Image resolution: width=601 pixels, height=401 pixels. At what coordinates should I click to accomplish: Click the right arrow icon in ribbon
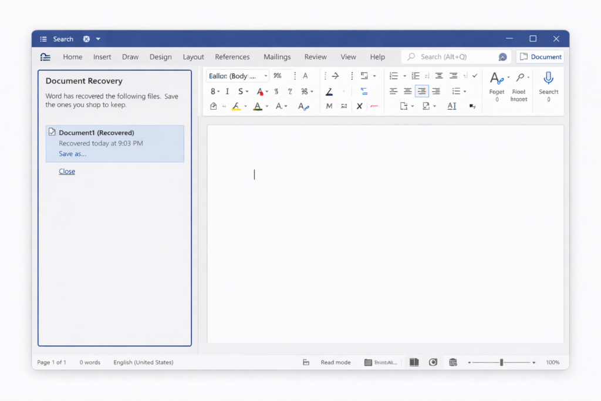tap(335, 76)
